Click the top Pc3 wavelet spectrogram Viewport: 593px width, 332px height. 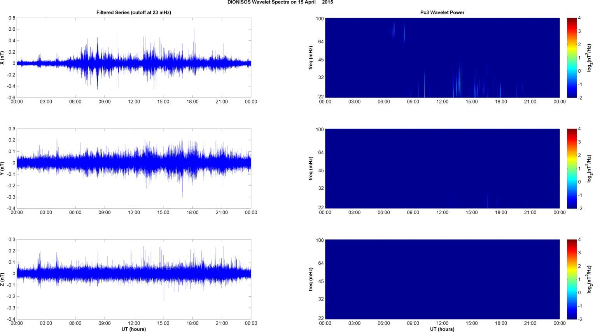point(442,58)
